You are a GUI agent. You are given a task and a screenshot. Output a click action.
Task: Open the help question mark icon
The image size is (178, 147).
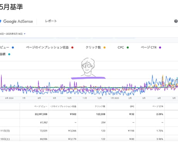click(x=176, y=21)
